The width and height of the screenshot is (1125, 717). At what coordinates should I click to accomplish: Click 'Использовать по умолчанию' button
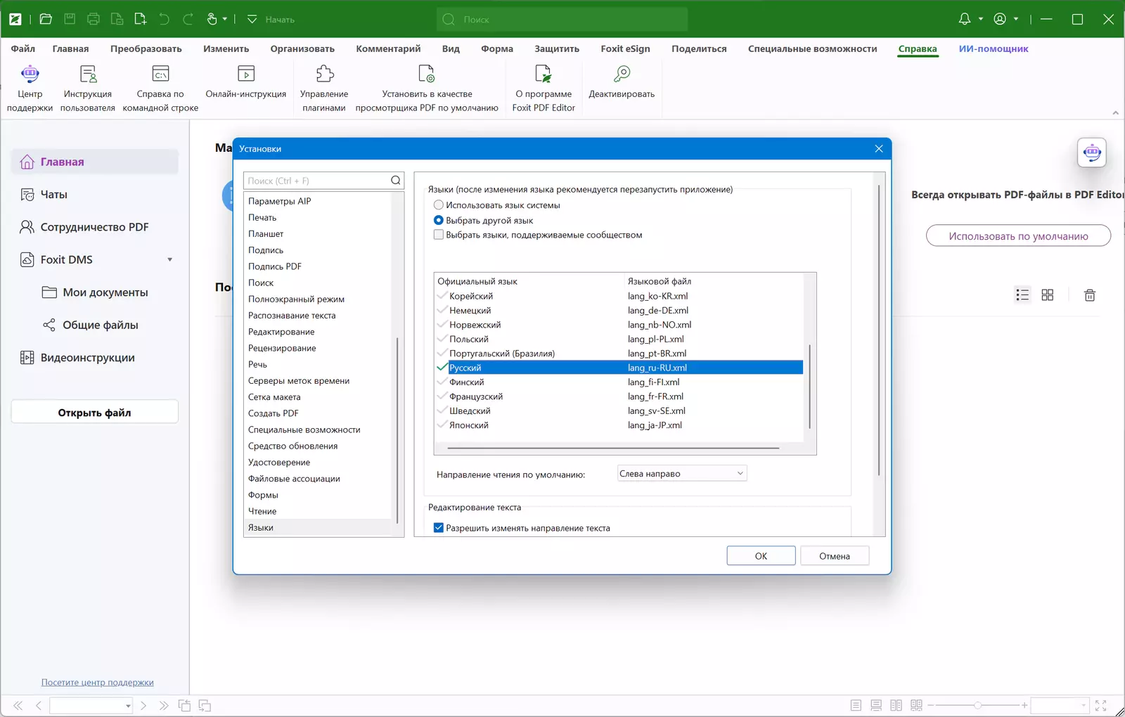pyautogui.click(x=1018, y=236)
